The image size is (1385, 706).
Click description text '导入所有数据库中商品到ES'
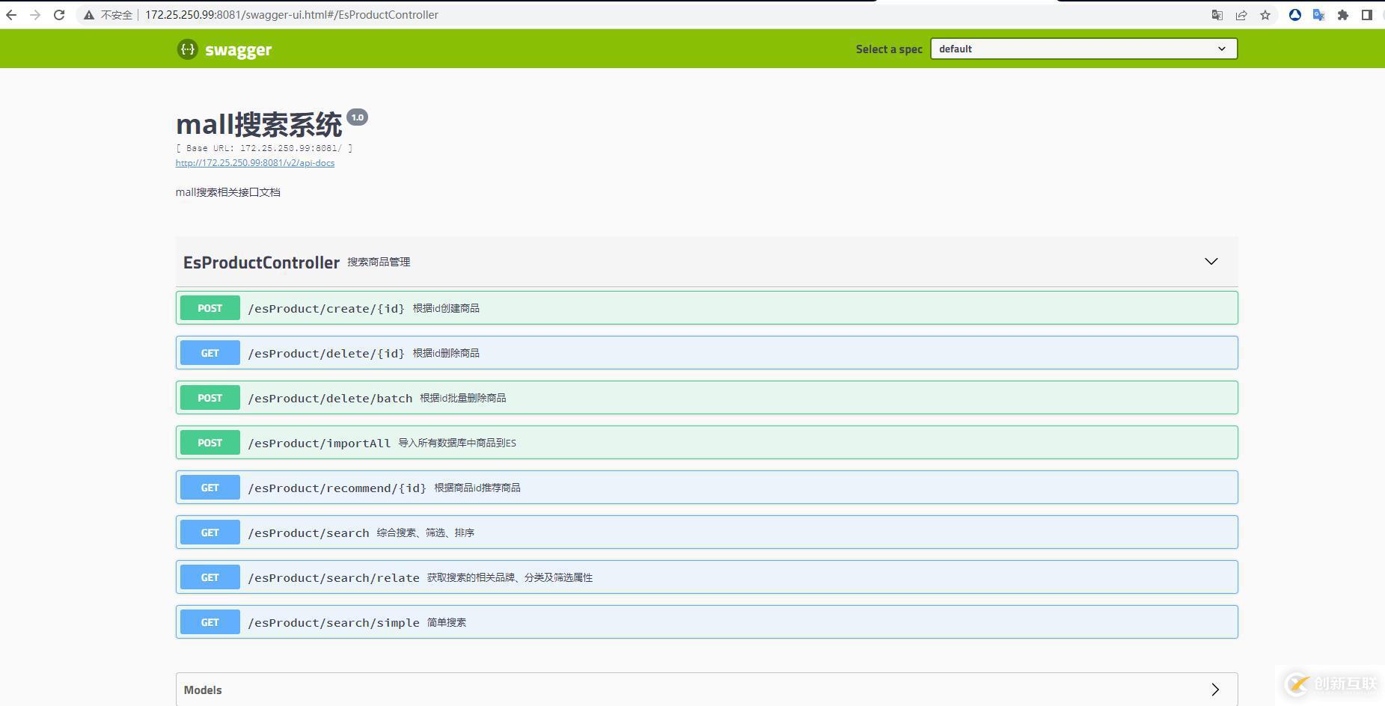point(457,443)
